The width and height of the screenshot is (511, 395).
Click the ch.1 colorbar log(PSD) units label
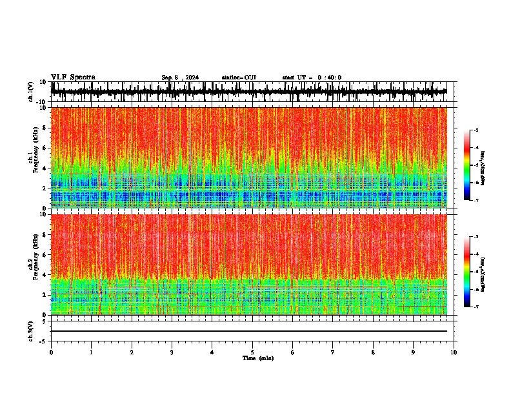(x=483, y=168)
